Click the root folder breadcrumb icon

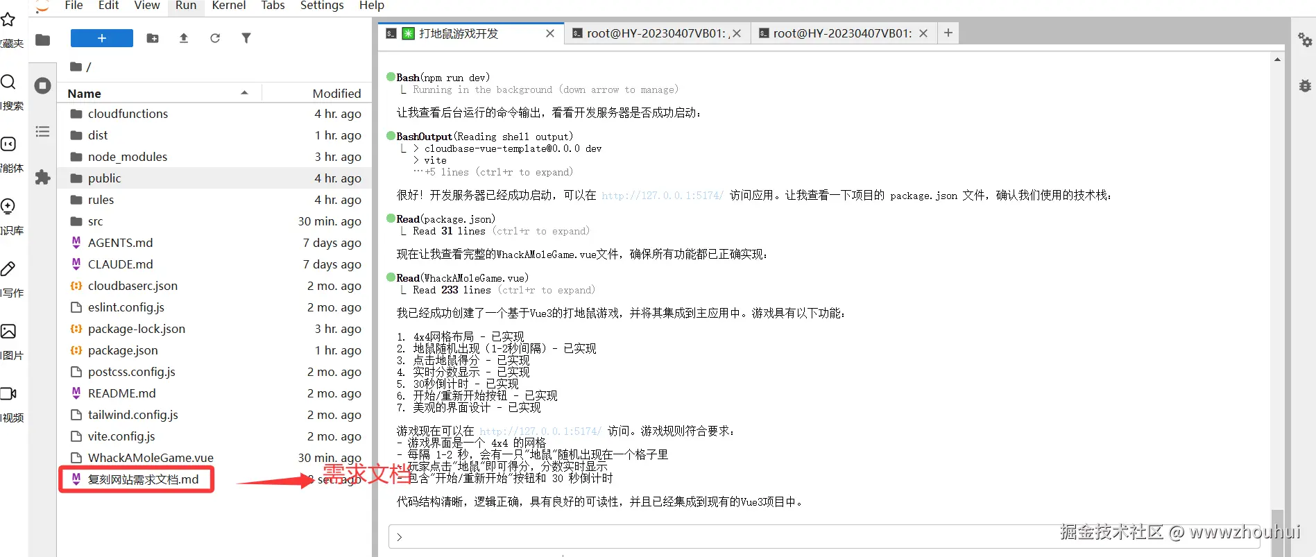tap(76, 67)
